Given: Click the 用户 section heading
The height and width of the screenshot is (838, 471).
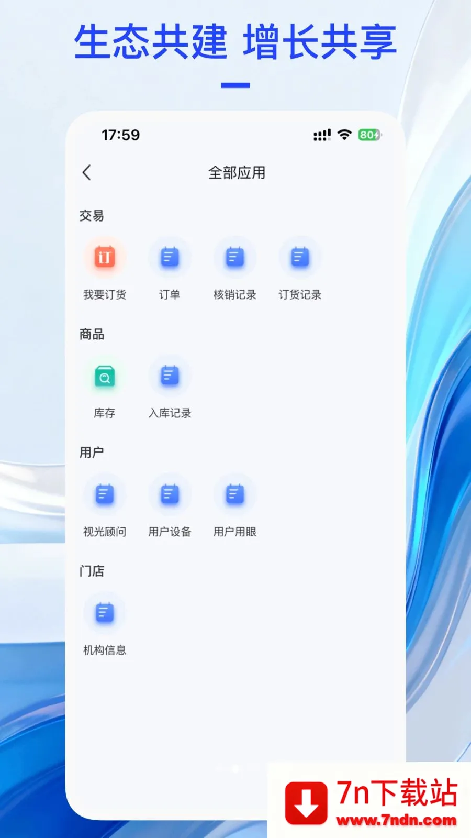Looking at the screenshot, I should click(92, 453).
